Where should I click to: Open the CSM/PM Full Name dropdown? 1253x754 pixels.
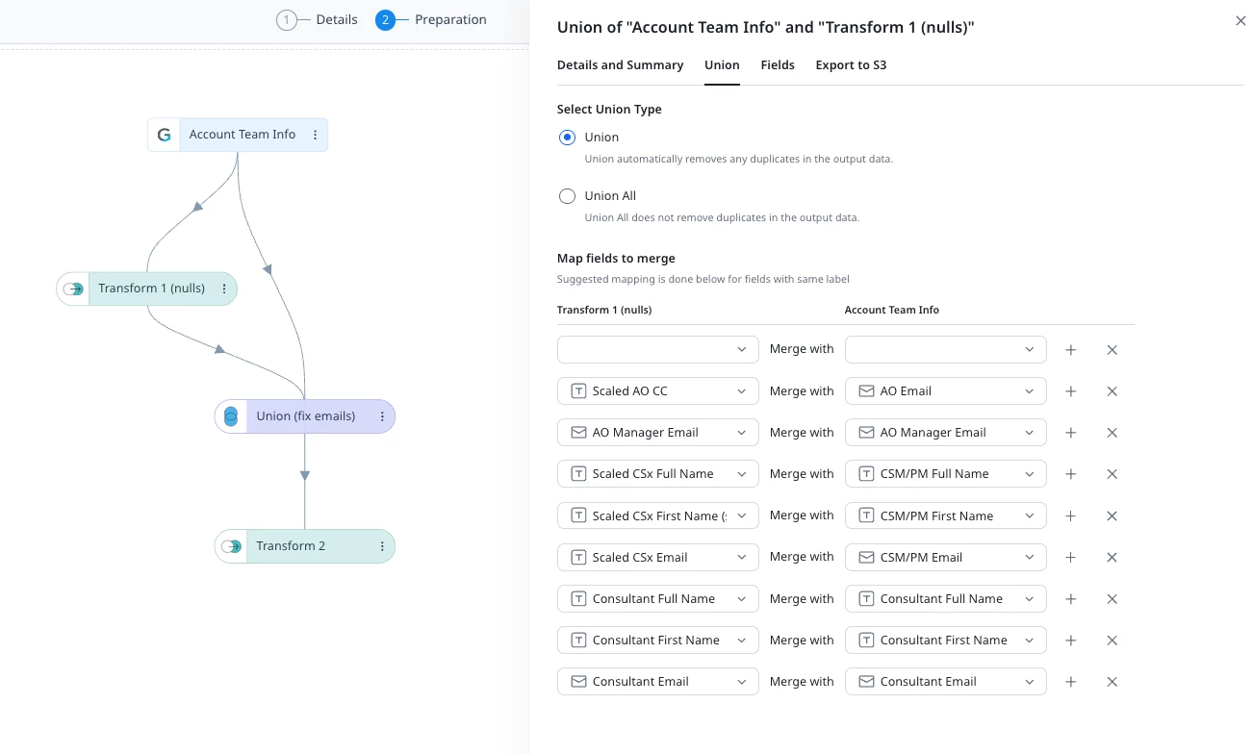tap(945, 474)
